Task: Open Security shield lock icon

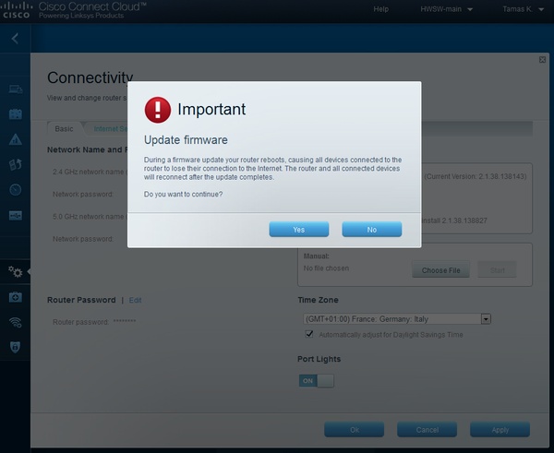Action: (15, 347)
